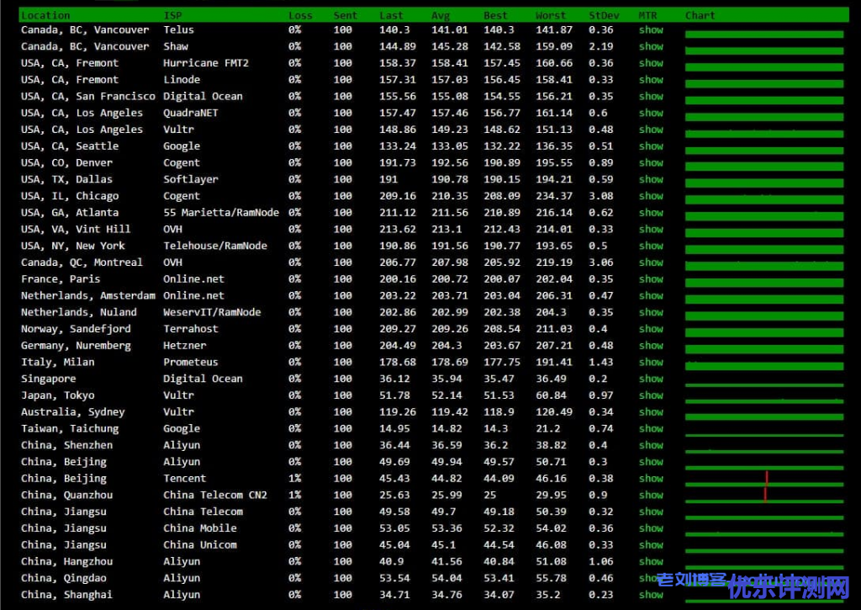Click show for Jiangsu China Telecom

coord(651,512)
